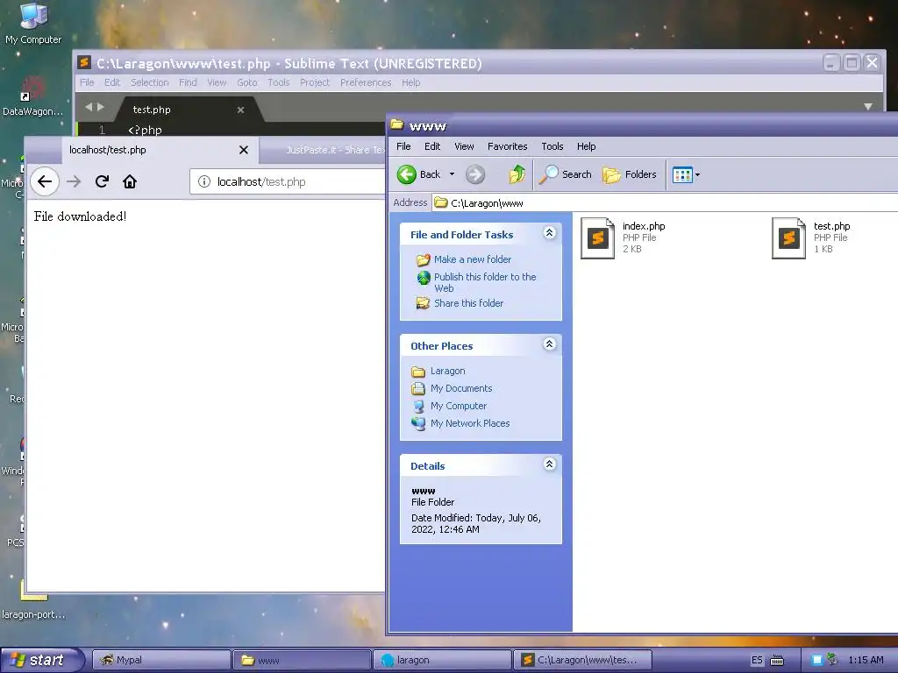Open the Project menu in Sublime Text
Image resolution: width=898 pixels, height=673 pixels.
click(x=315, y=82)
